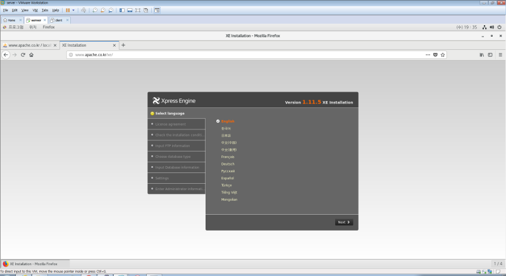506x276 pixels.
Task: Click the clock showing 19:35
Action: click(467, 27)
